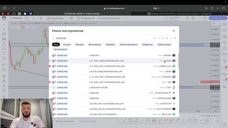Select the Облигации filter chip
Image resolution: width=228 pixels, height=128 pixels.
[x=164, y=44]
